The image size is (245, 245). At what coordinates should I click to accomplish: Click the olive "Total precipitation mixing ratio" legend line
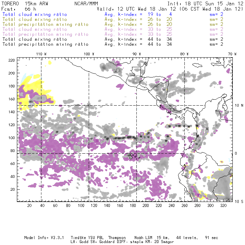(x=45, y=24)
